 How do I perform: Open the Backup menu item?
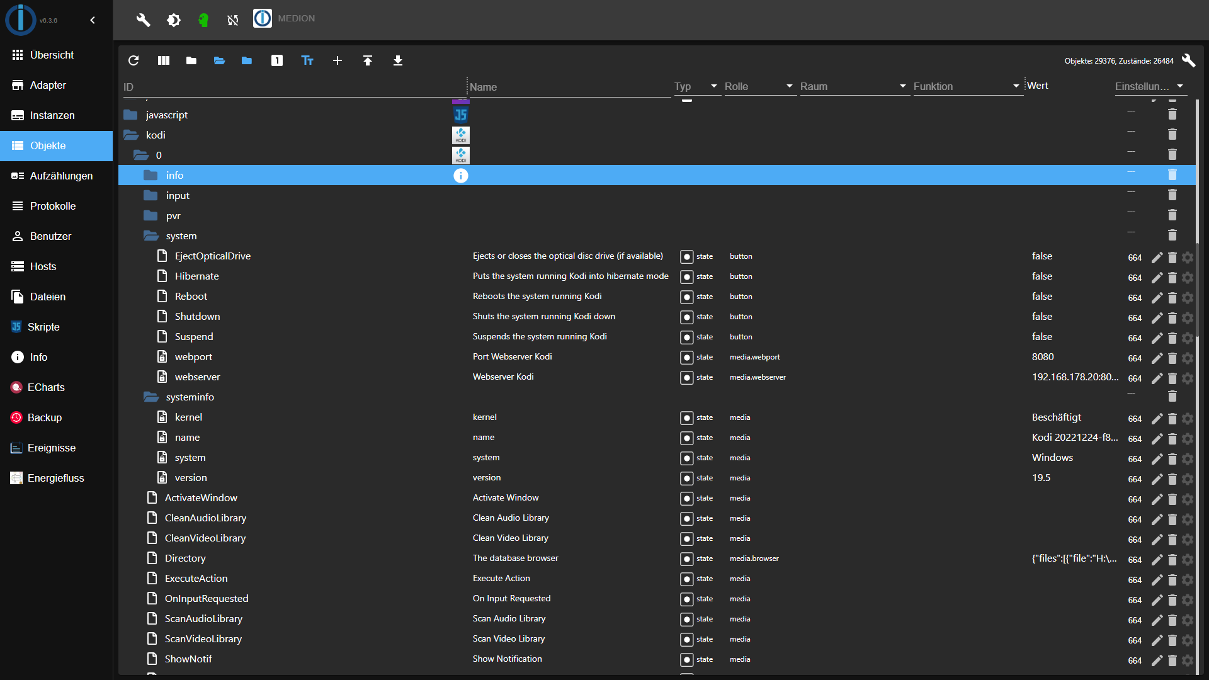[57, 417]
